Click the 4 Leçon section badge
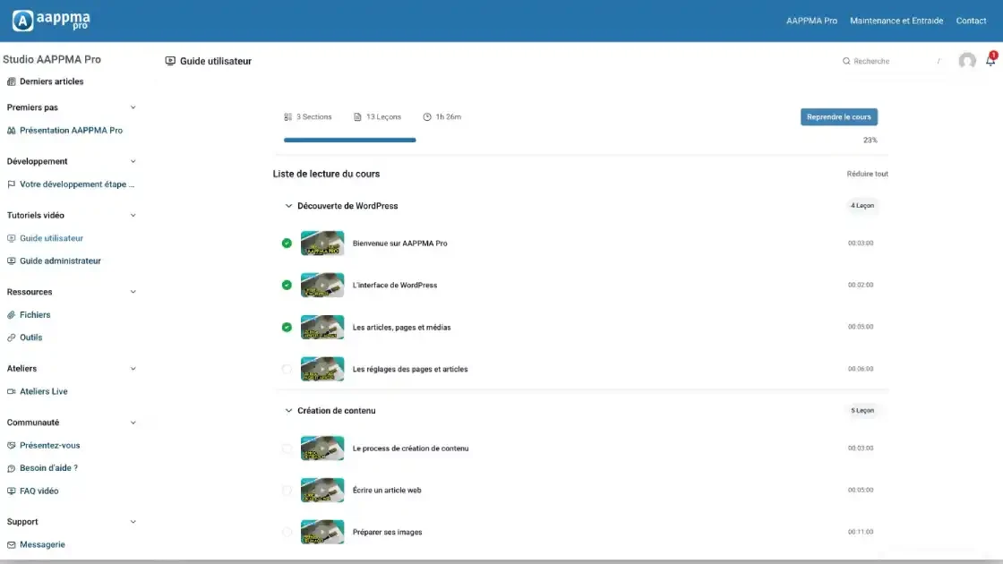 coord(862,206)
